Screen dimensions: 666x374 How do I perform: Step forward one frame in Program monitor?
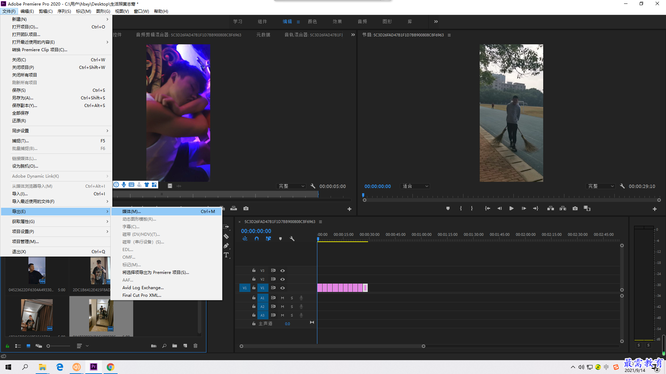[524, 208]
